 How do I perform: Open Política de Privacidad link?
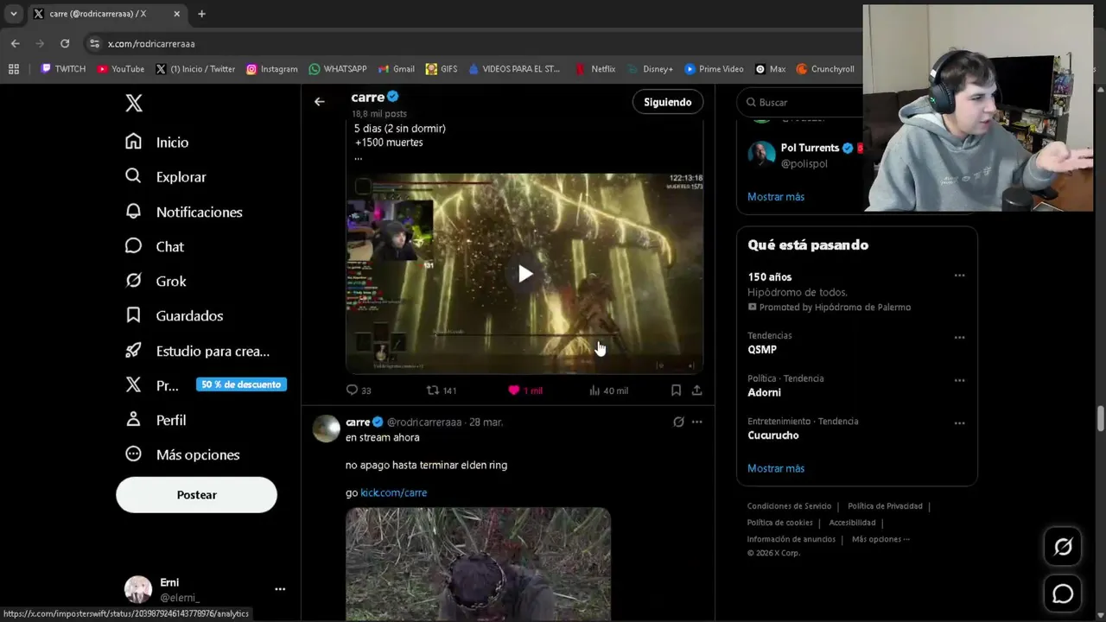point(885,506)
